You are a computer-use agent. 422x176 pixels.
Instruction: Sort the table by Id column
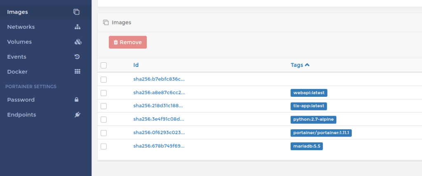[x=136, y=65]
